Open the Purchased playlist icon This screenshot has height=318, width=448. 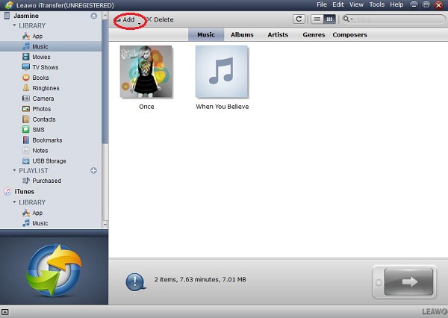26,181
